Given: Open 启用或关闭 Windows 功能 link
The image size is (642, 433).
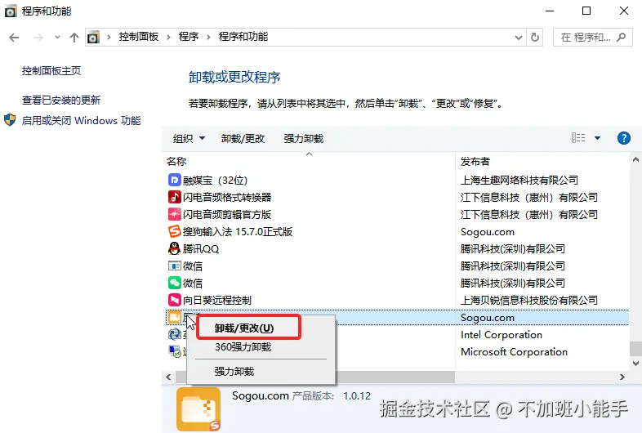Looking at the screenshot, I should pyautogui.click(x=81, y=120).
